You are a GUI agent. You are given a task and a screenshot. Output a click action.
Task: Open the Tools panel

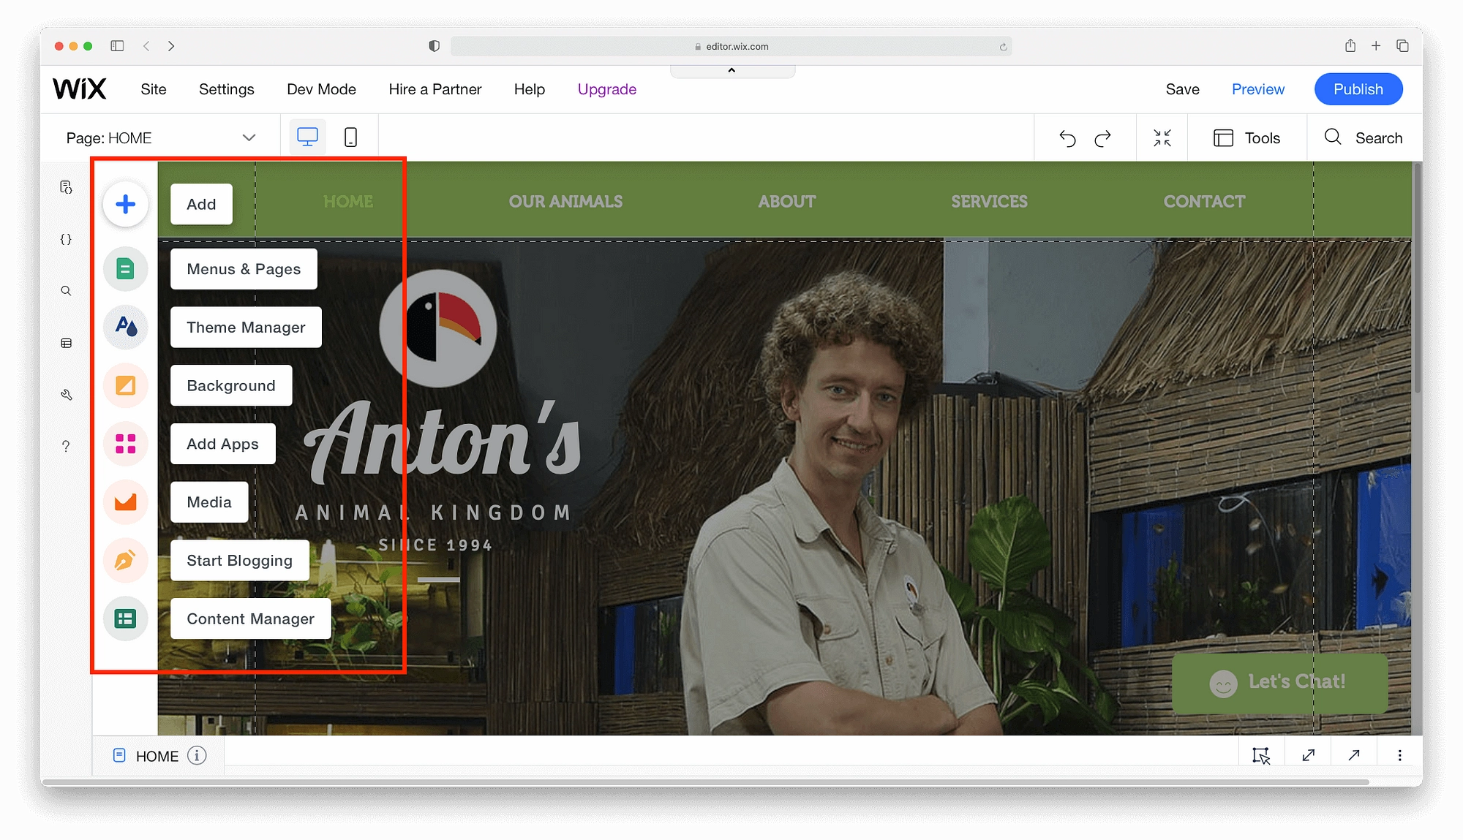pos(1247,138)
